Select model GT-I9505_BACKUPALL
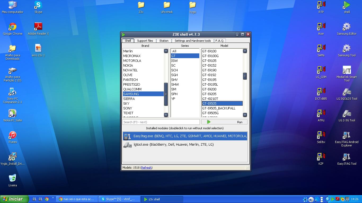This screenshot has width=362, height=203. tap(222, 108)
